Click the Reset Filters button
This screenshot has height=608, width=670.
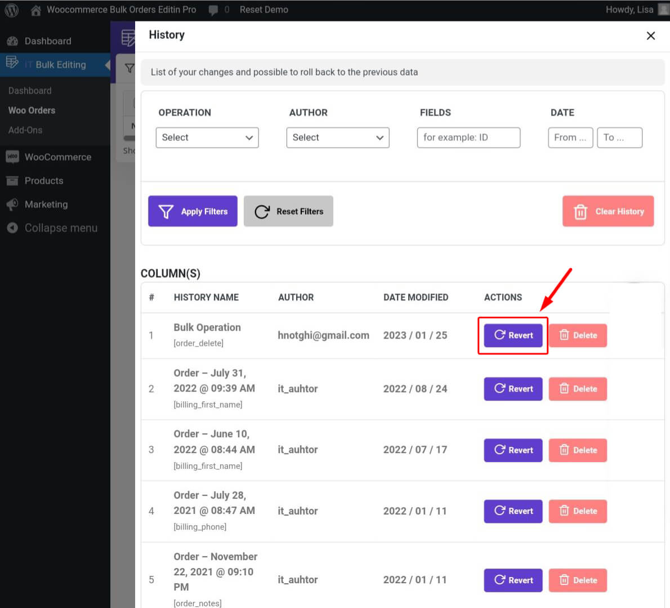[288, 211]
